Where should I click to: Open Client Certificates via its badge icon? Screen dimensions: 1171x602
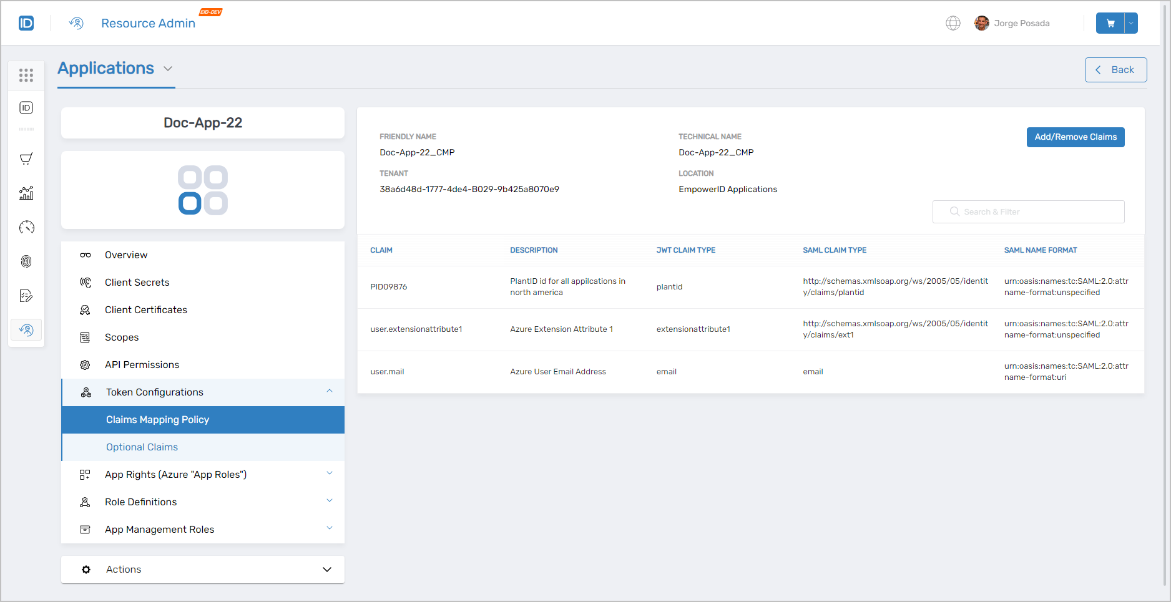(86, 309)
